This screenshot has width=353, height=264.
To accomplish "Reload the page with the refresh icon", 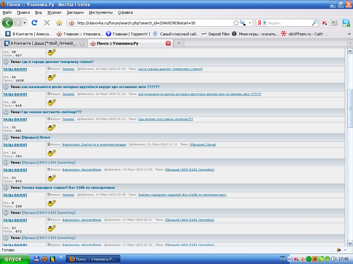I will 34,23.
